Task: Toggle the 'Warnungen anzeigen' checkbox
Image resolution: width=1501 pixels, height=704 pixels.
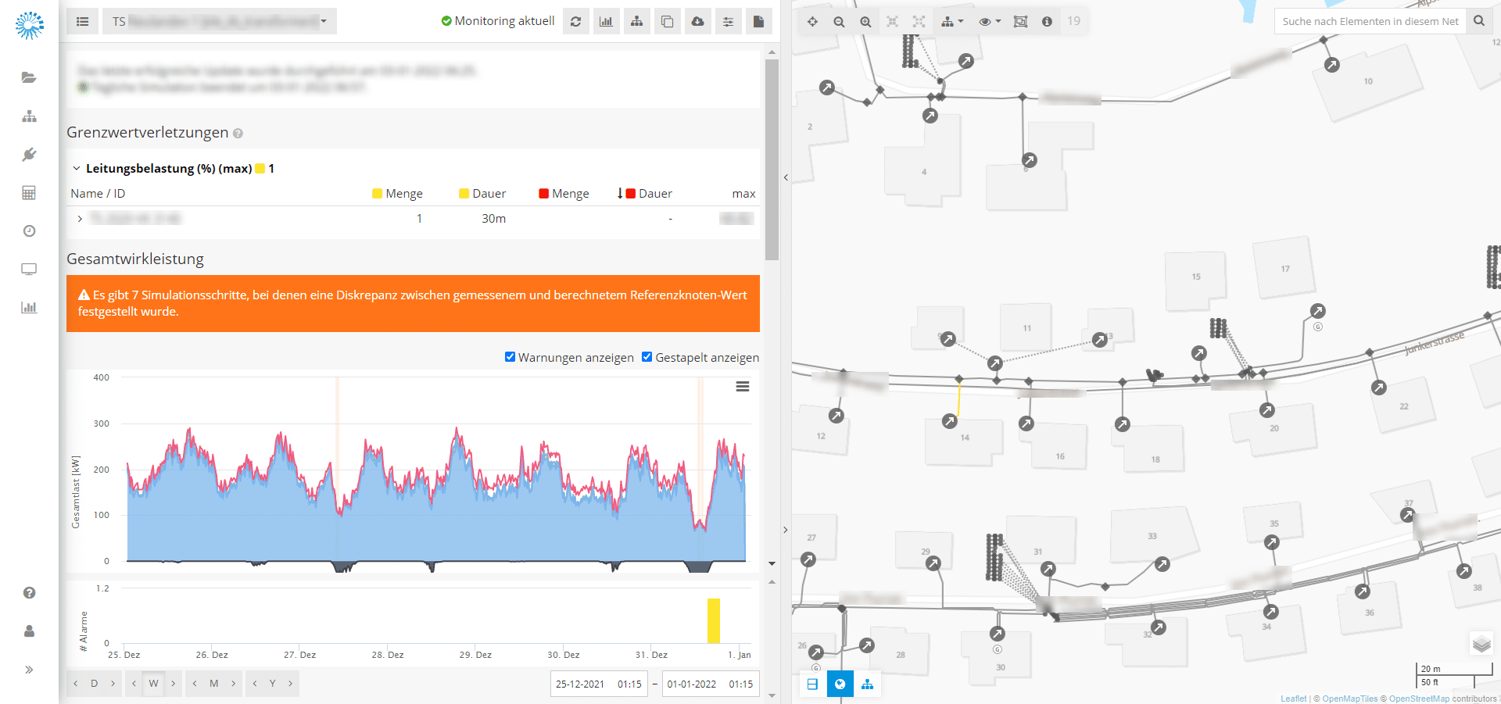Action: (x=510, y=357)
